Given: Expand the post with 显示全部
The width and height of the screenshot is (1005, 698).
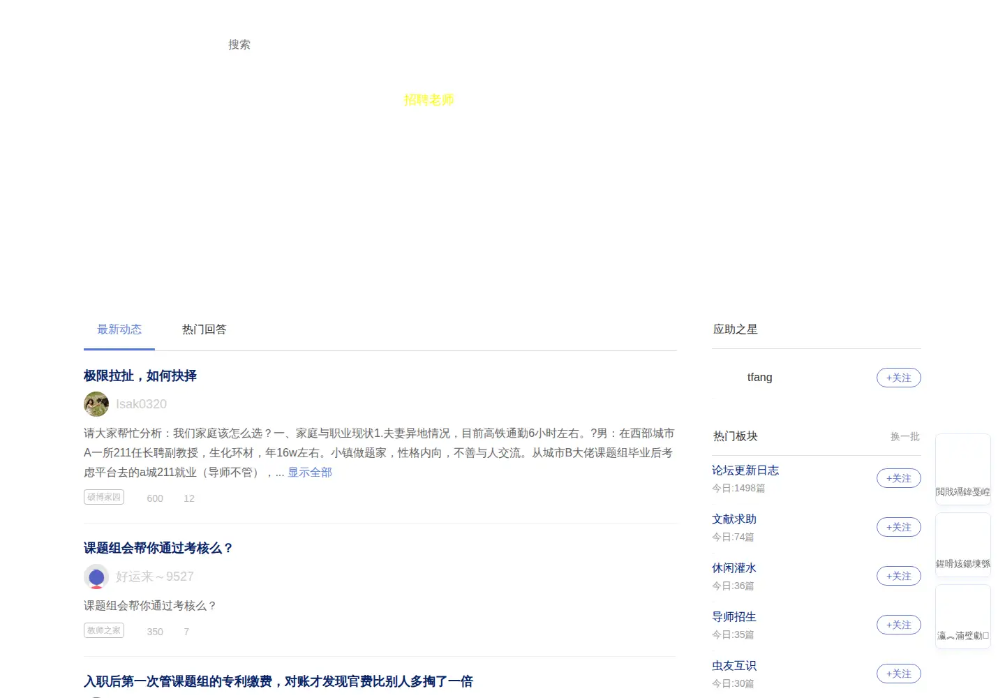Looking at the screenshot, I should pyautogui.click(x=310, y=473).
